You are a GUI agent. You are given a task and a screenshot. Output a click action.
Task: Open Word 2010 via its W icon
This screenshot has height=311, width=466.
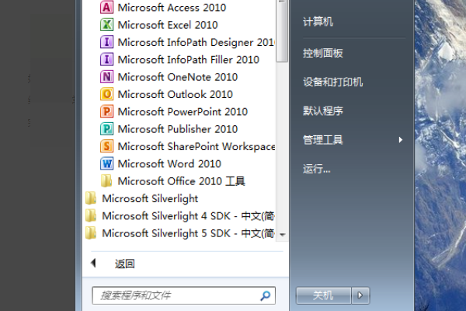106,164
